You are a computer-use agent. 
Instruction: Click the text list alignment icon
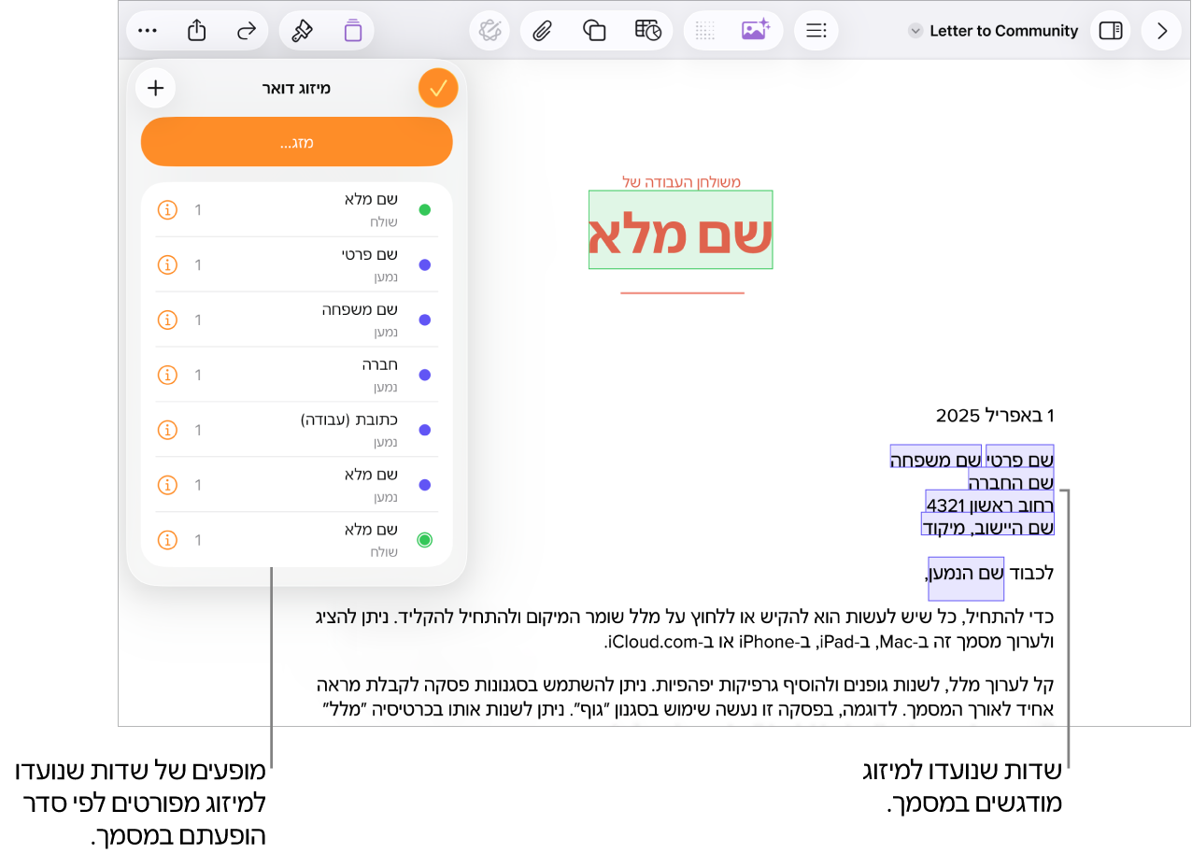pos(816,31)
